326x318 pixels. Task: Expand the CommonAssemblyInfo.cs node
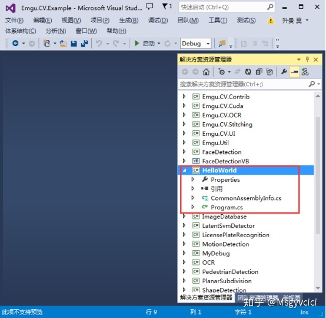tap(193, 198)
